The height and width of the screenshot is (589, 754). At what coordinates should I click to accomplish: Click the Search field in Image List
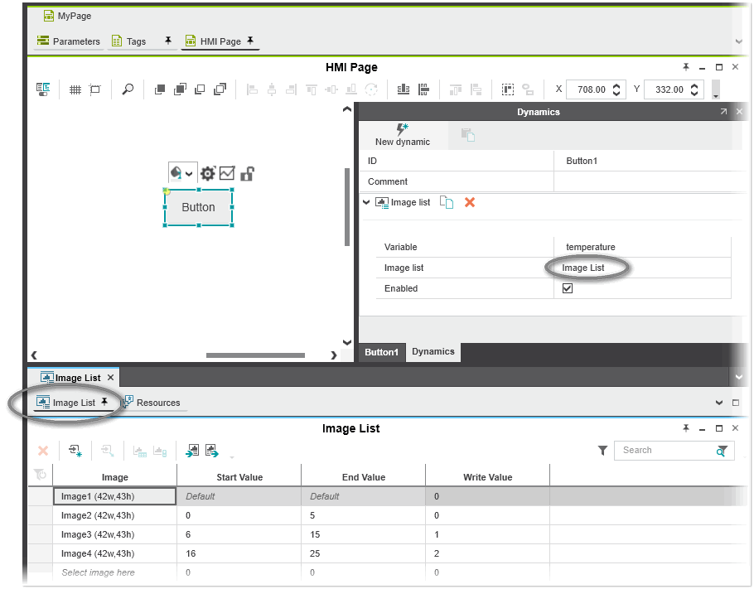coord(665,451)
